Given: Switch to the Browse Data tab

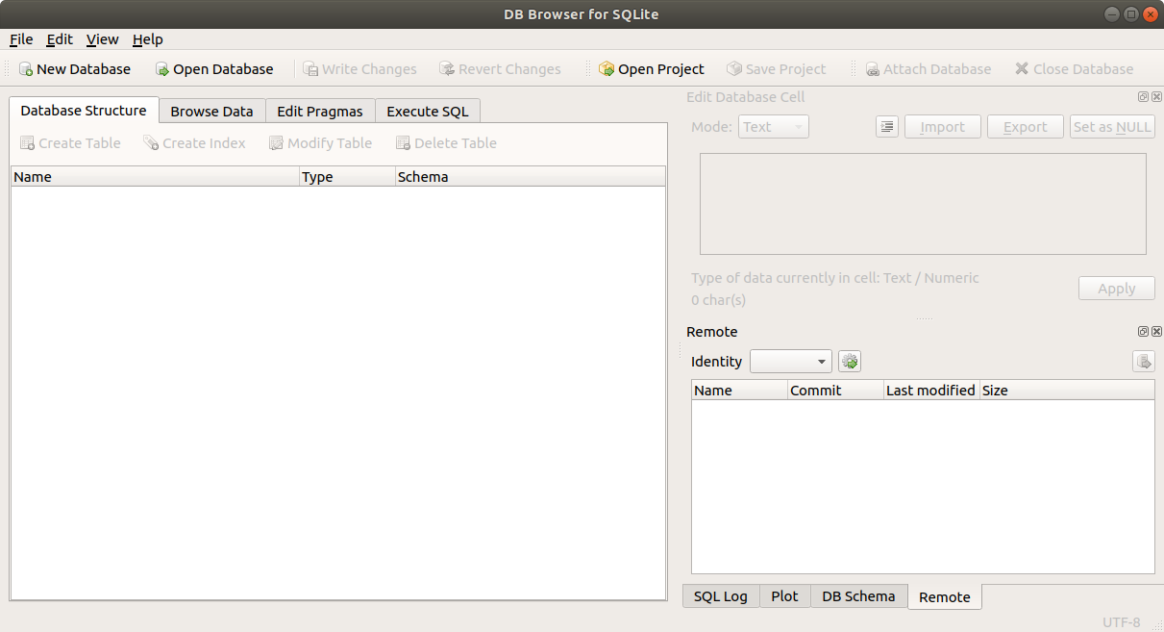Looking at the screenshot, I should click(211, 111).
